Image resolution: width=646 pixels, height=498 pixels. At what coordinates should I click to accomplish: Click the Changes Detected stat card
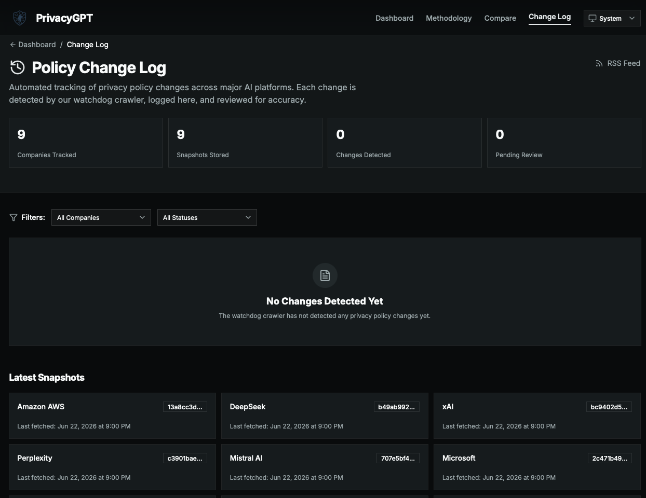coord(405,143)
